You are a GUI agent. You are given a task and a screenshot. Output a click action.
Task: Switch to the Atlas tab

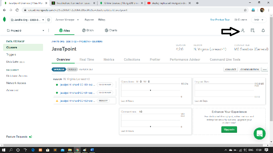[65, 30]
